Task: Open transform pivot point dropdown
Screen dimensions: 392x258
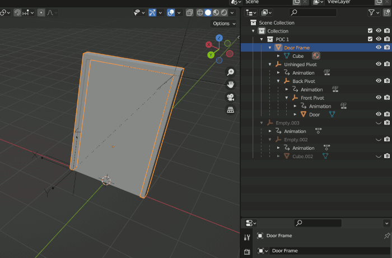Action: point(4,12)
